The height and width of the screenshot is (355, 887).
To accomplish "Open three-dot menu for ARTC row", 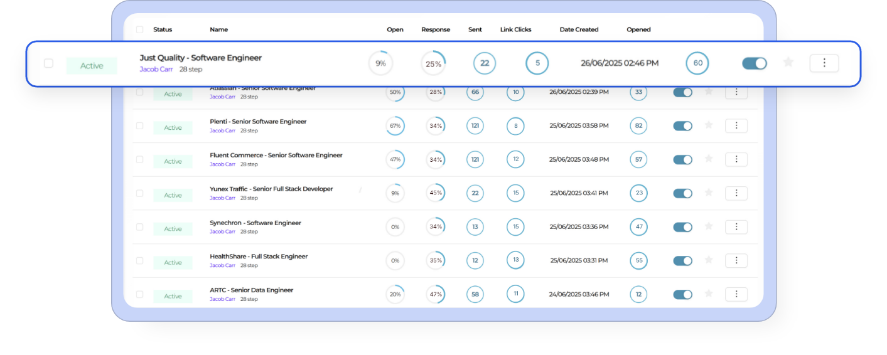I will tap(736, 294).
